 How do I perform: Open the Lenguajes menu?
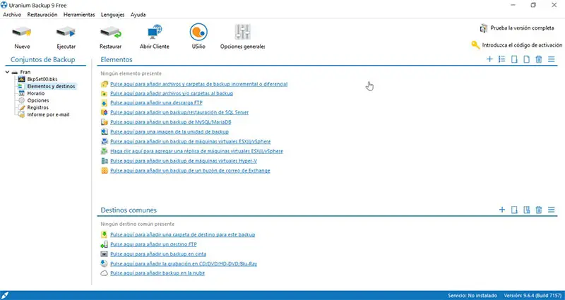112,15
